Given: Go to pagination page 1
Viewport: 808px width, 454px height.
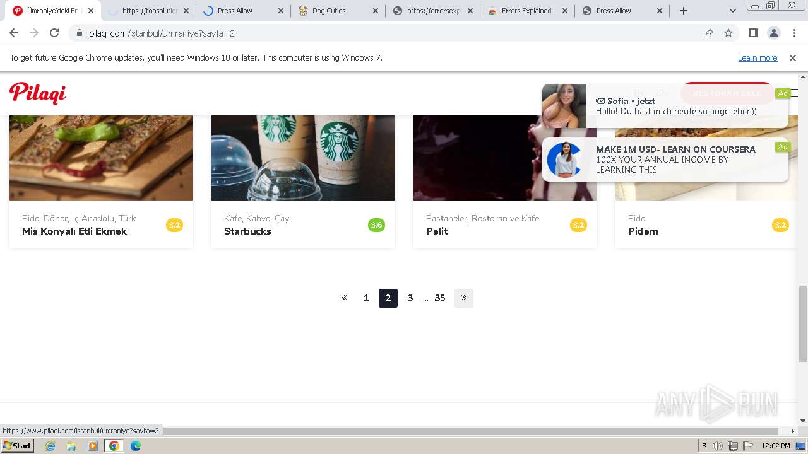Looking at the screenshot, I should pos(366,298).
